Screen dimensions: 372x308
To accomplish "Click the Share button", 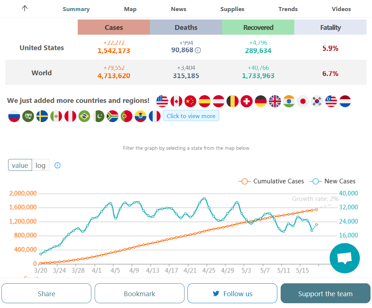I will point(46,294).
